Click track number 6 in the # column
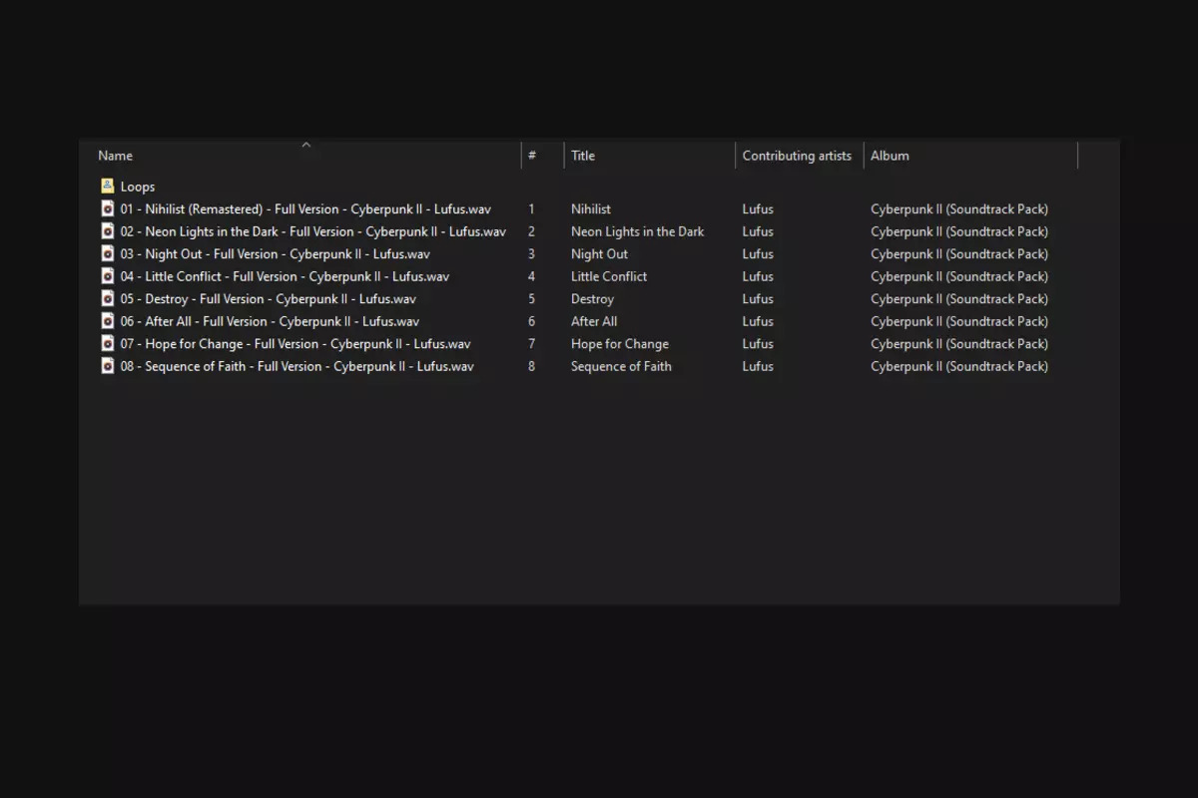 (532, 321)
